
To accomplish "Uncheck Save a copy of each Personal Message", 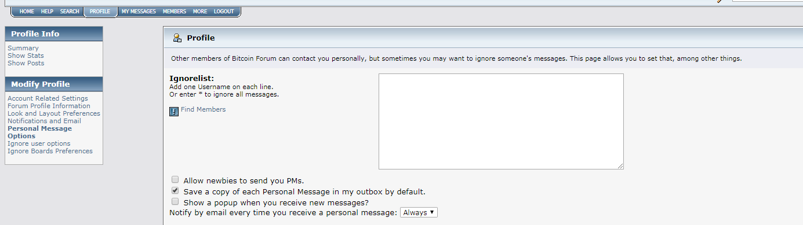I will (175, 190).
